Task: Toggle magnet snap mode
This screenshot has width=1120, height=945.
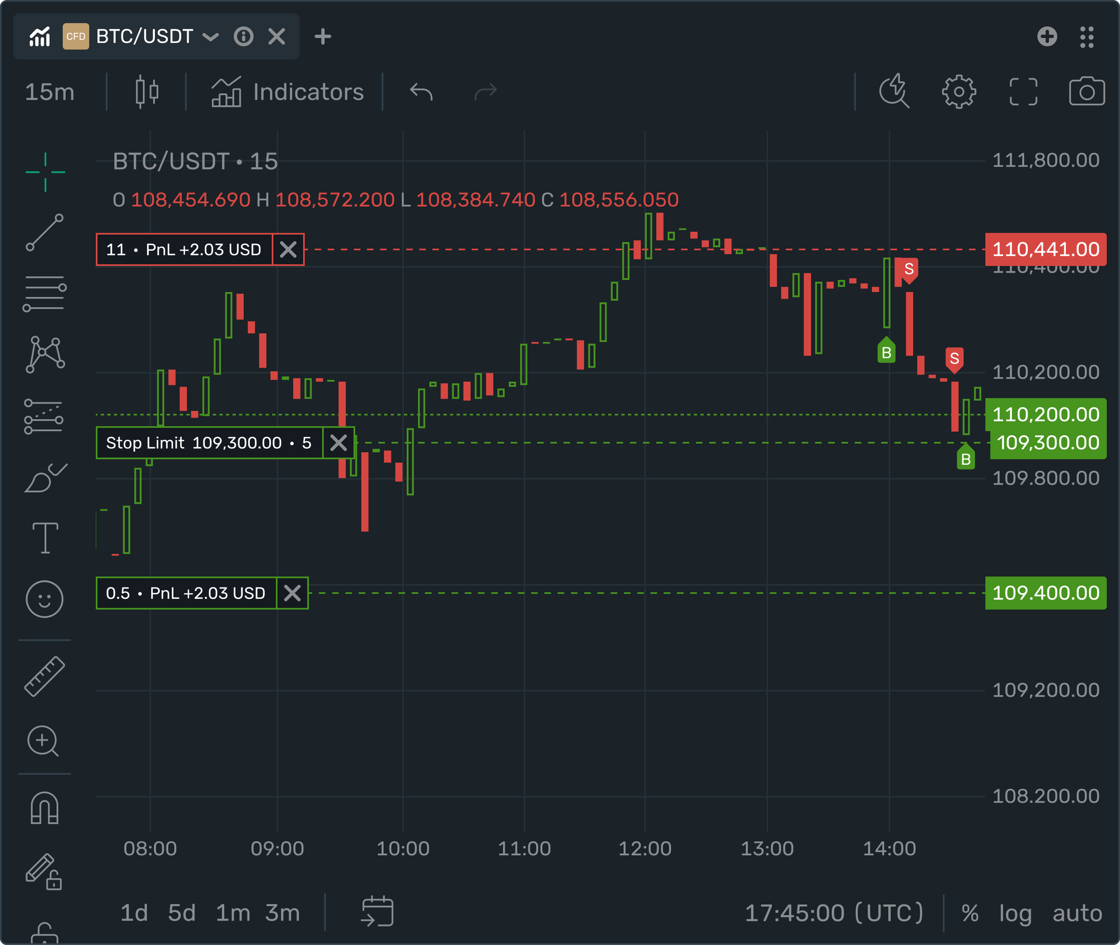Action: (x=45, y=808)
